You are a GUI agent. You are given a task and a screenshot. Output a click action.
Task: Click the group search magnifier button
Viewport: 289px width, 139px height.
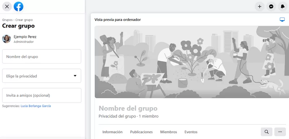pos(267,132)
